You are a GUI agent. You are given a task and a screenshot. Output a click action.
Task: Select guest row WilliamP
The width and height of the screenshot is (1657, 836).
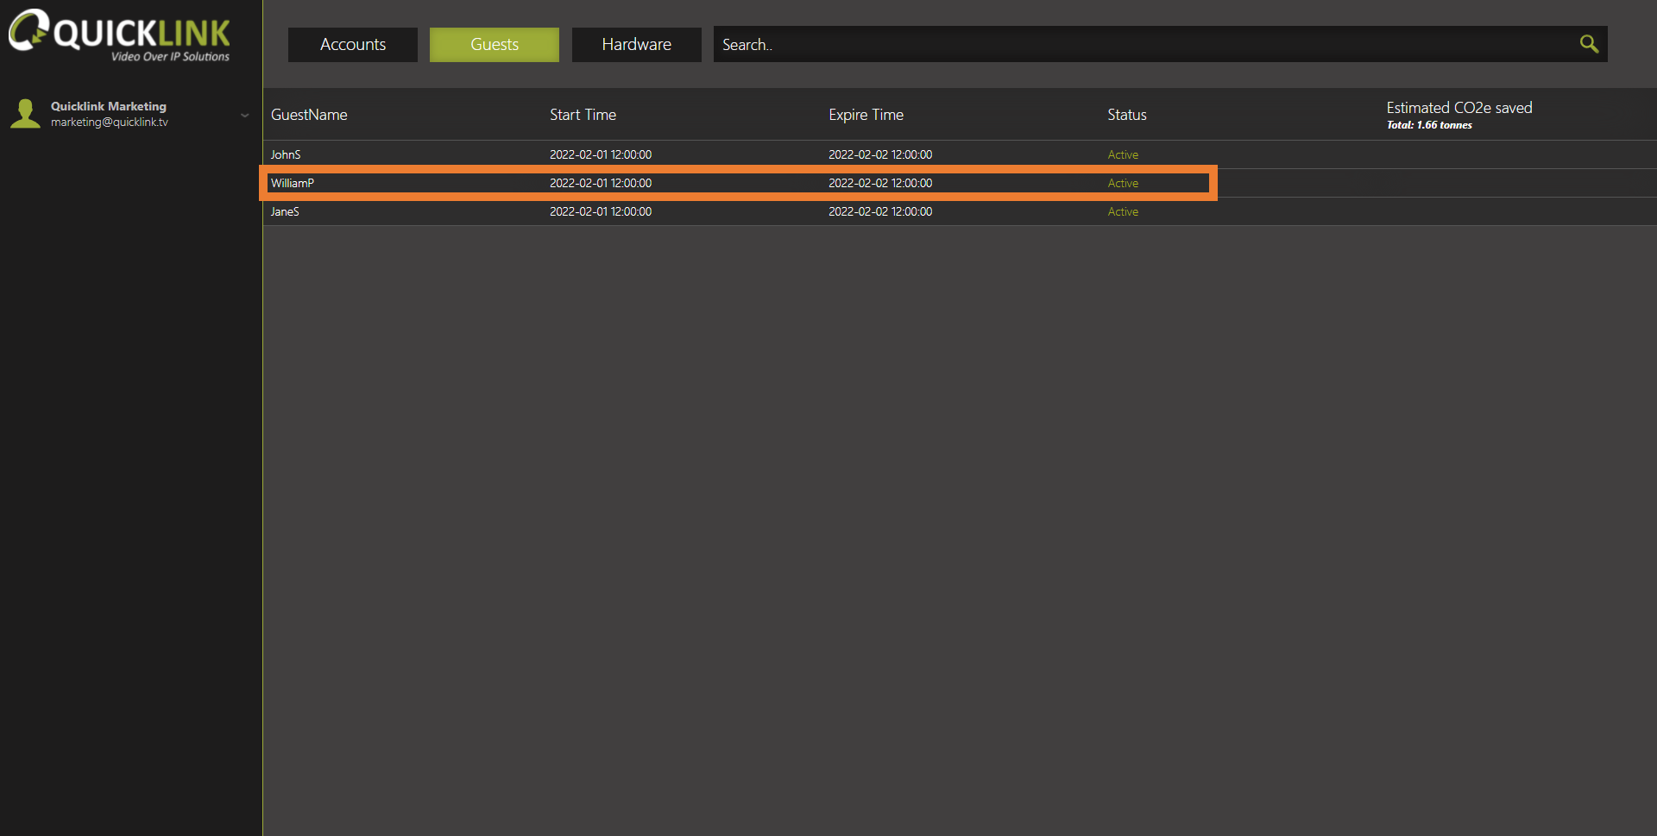pyautogui.click(x=960, y=183)
